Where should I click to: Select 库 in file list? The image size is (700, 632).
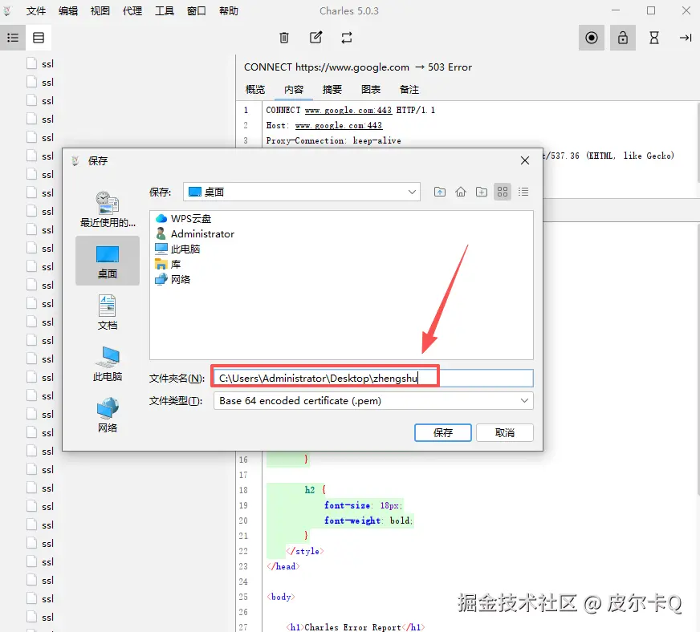pyautogui.click(x=168, y=264)
